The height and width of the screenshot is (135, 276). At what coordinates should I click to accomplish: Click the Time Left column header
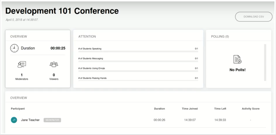coord(220,108)
